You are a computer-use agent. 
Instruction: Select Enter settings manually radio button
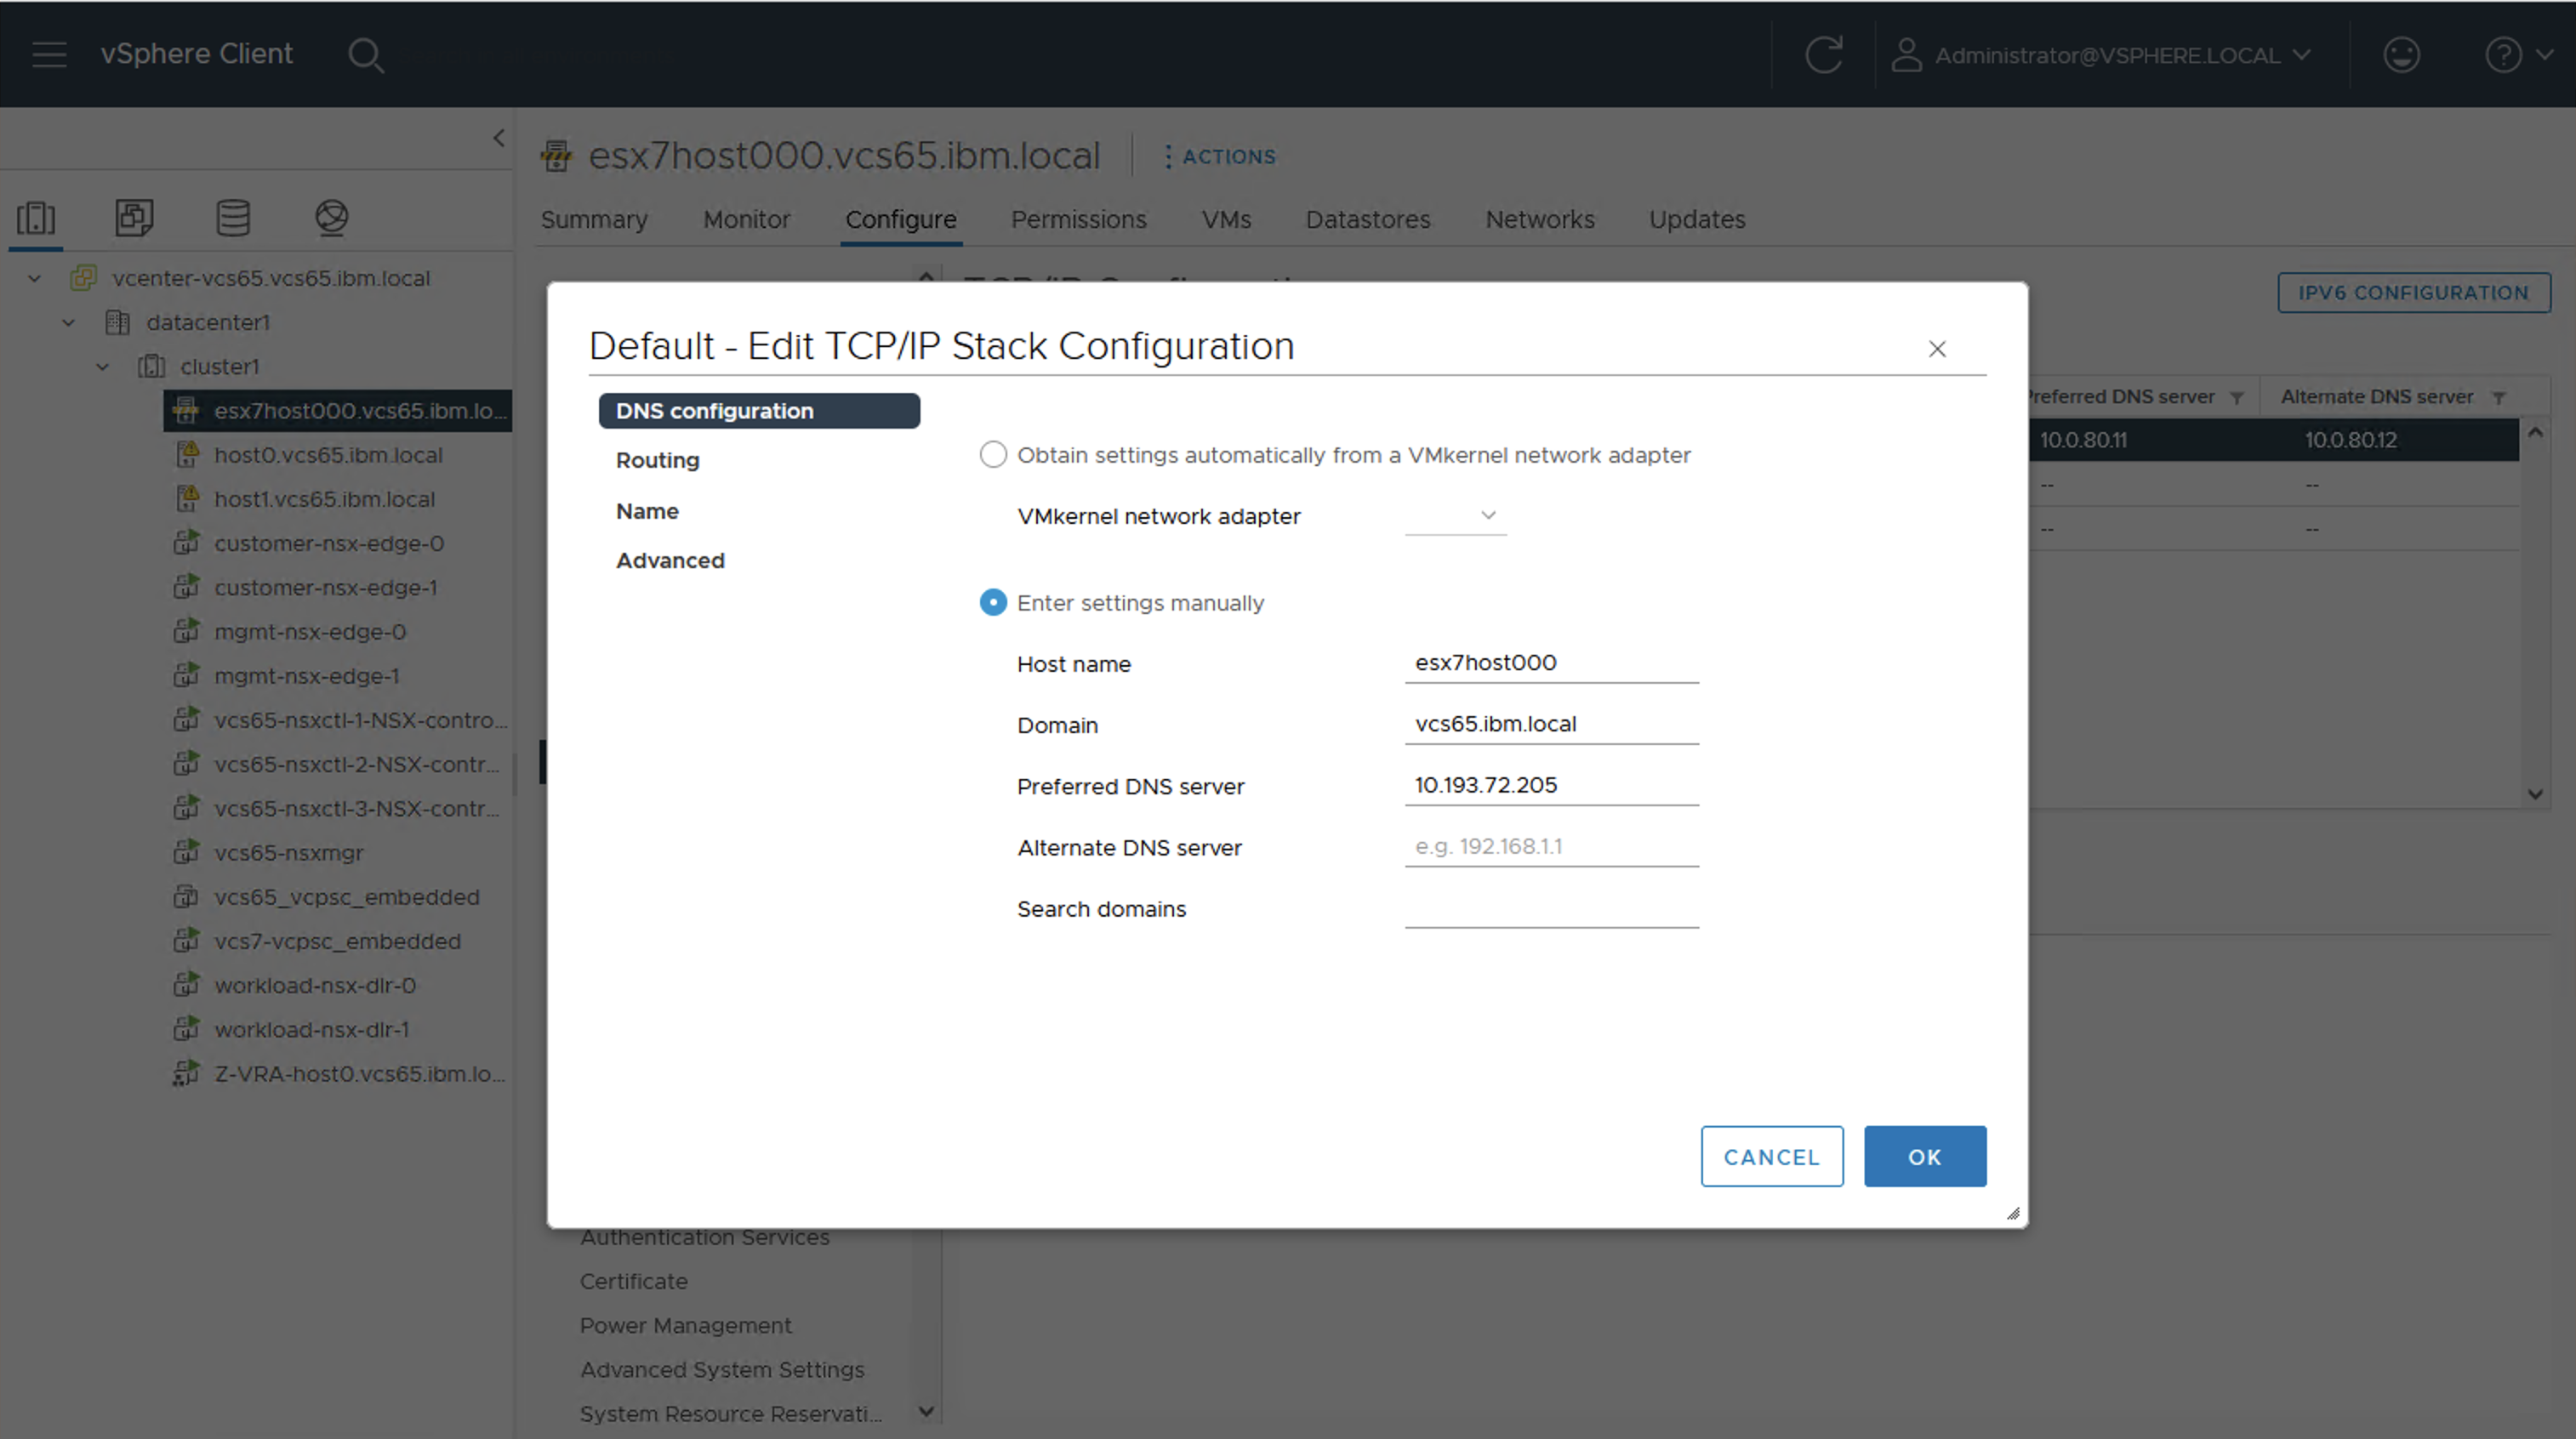coord(992,603)
